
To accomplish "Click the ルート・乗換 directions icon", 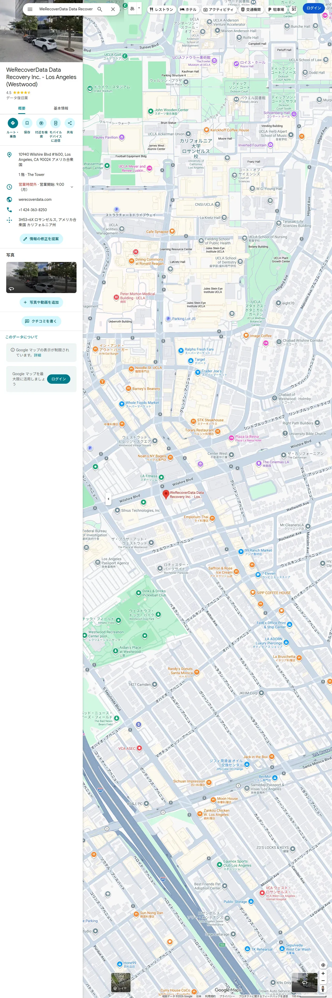I will tap(13, 123).
